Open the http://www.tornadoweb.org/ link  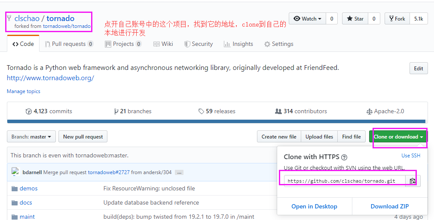click(50, 78)
